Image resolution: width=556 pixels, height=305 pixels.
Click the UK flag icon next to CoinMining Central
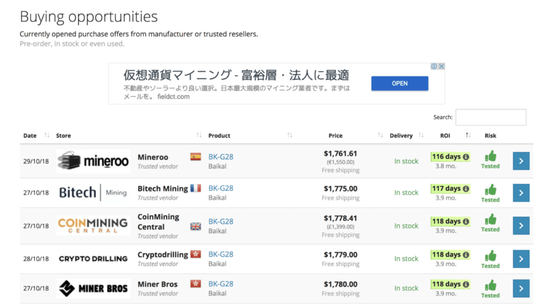(x=195, y=226)
